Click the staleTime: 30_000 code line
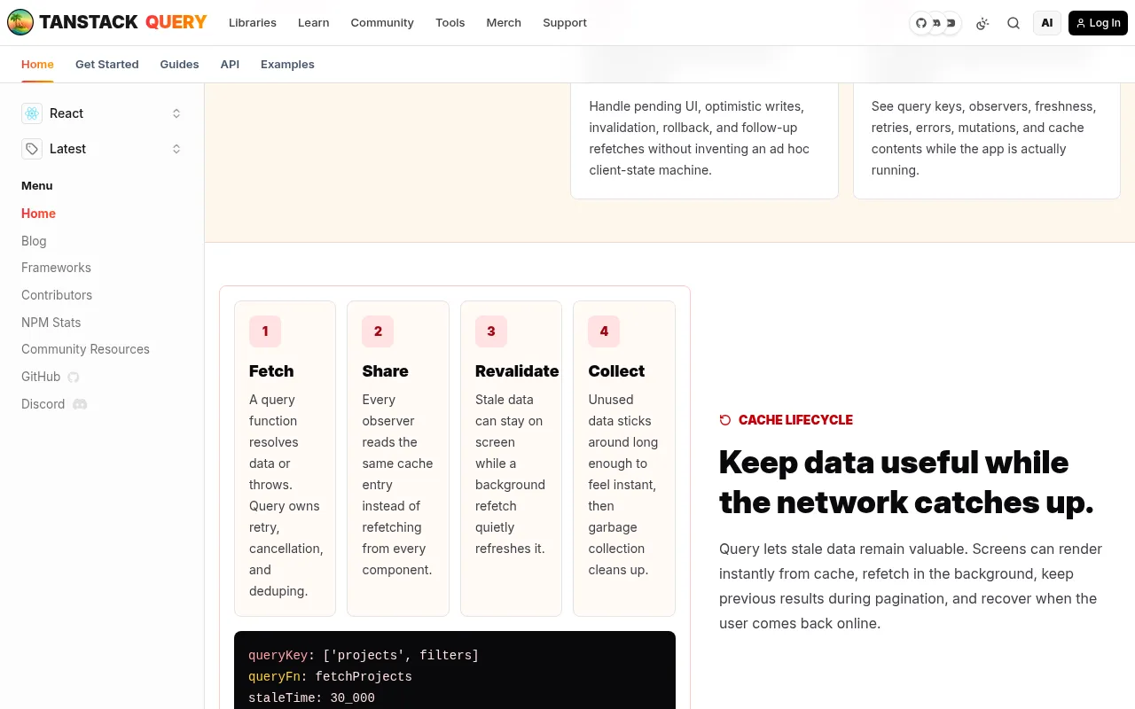This screenshot has width=1135, height=709. coord(311,698)
